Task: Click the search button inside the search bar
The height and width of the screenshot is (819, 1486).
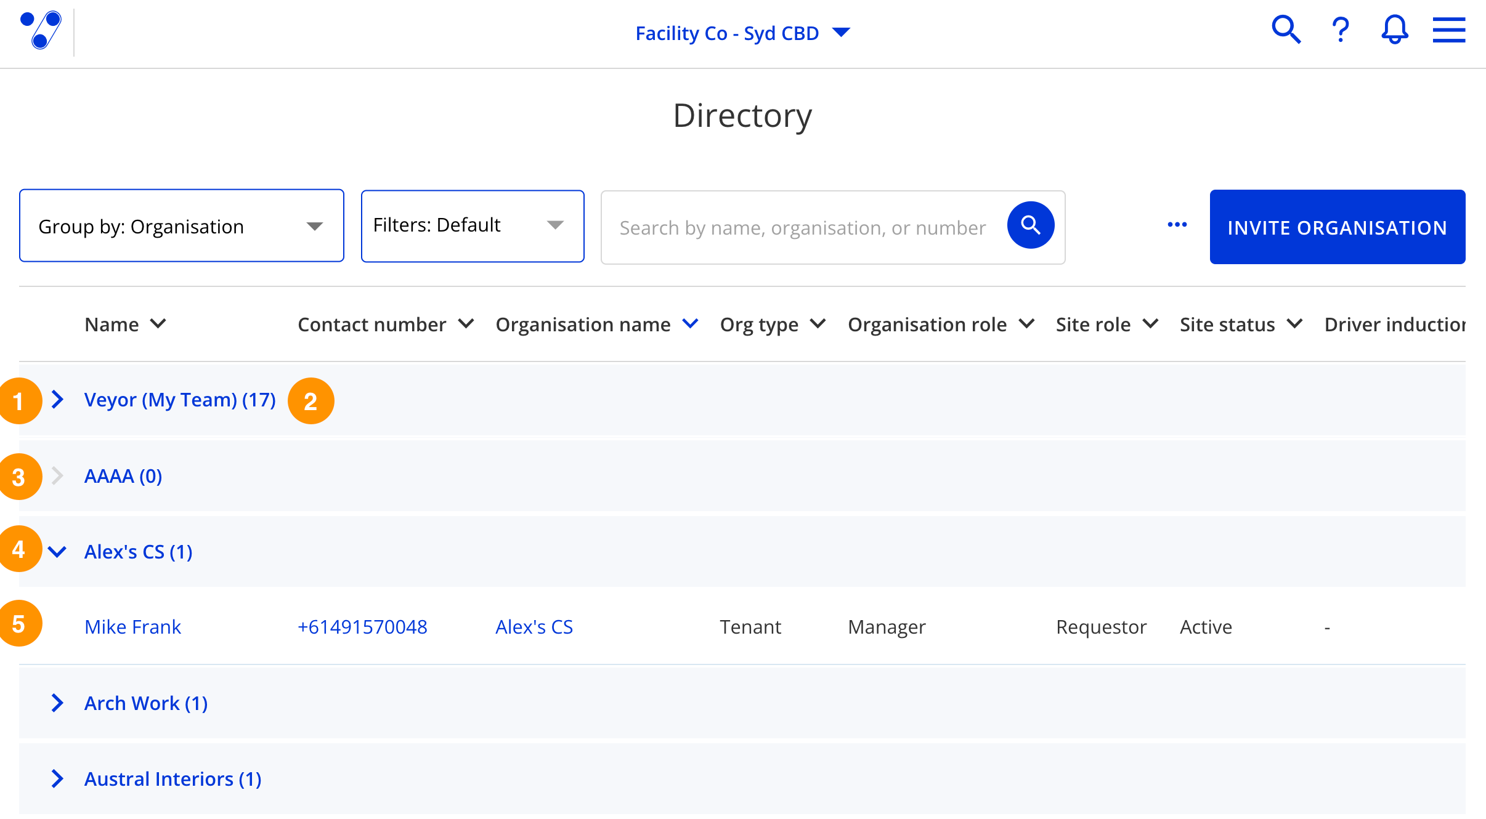Action: (1030, 225)
